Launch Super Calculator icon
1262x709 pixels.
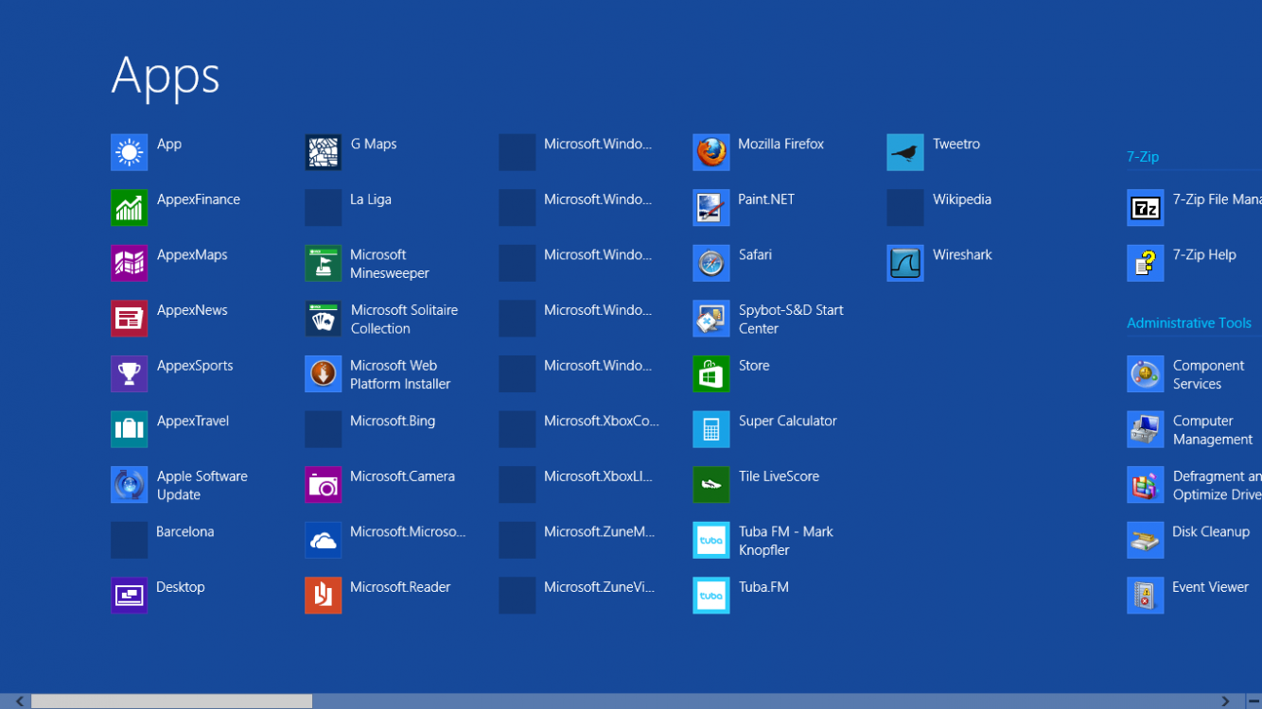click(x=710, y=429)
